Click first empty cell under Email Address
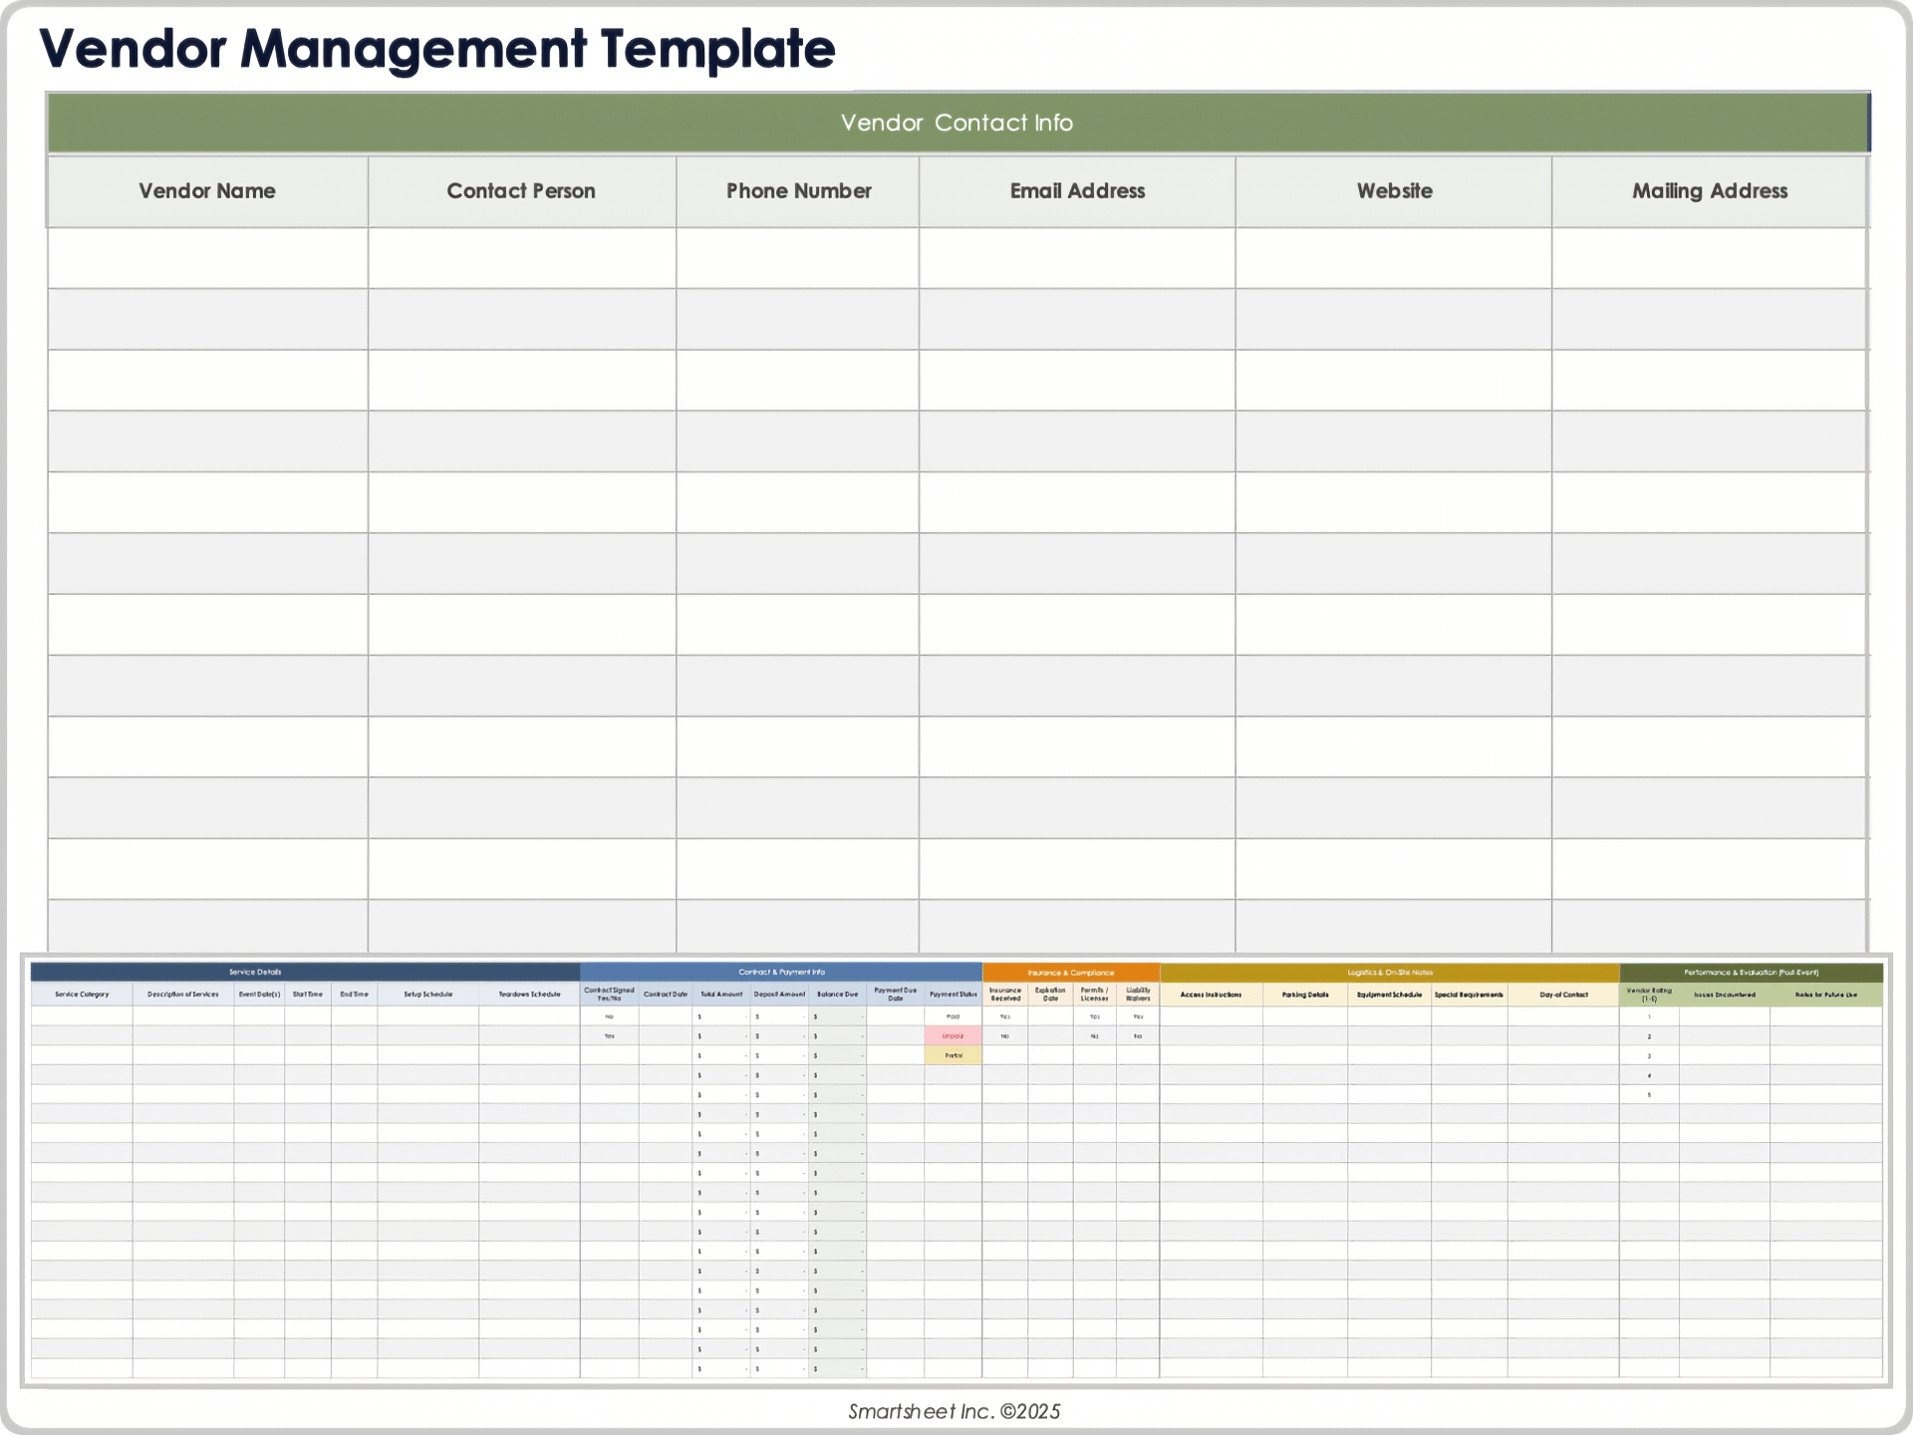 (x=1077, y=258)
